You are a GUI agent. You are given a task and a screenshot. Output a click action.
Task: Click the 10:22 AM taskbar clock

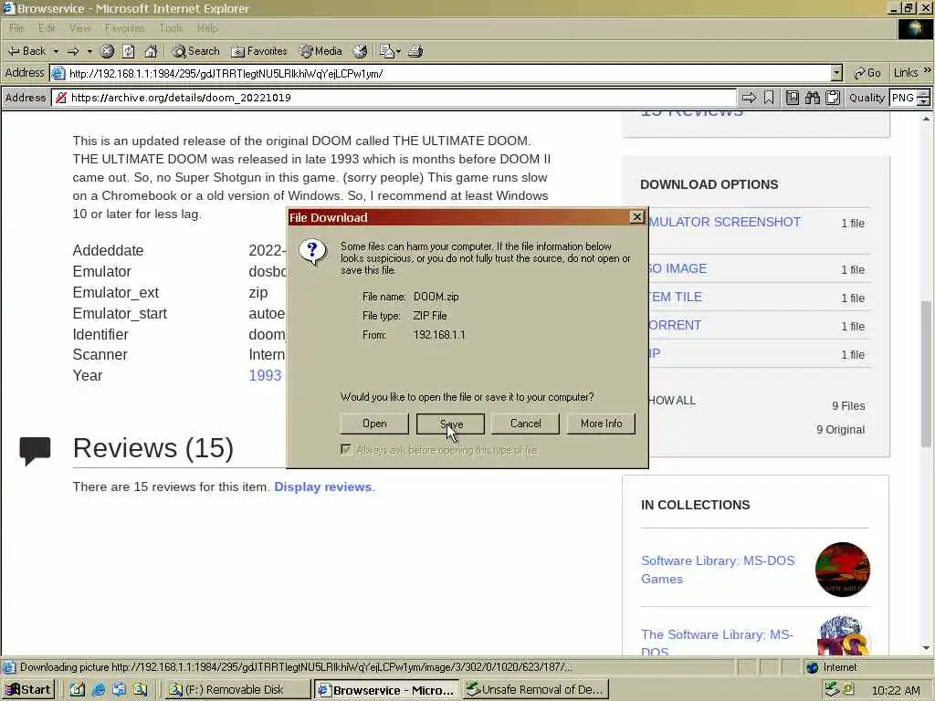[896, 690]
